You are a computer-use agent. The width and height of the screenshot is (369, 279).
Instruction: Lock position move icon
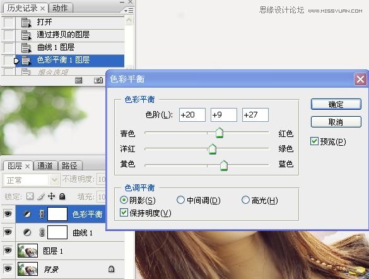coord(51,196)
